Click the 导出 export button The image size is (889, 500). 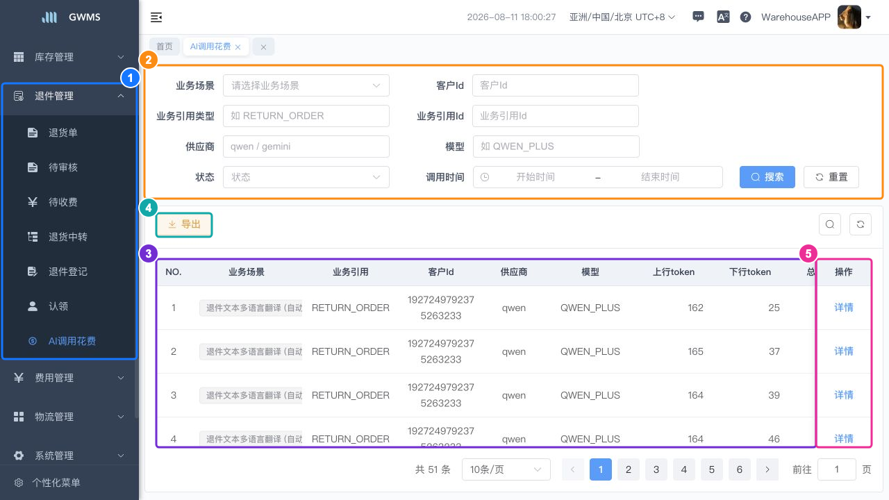coord(184,224)
